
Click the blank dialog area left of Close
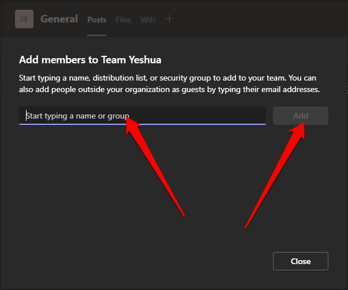pos(144,261)
